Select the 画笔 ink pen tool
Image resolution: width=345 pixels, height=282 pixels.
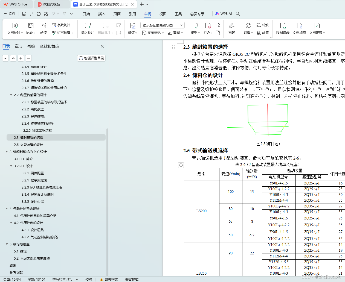point(232,28)
